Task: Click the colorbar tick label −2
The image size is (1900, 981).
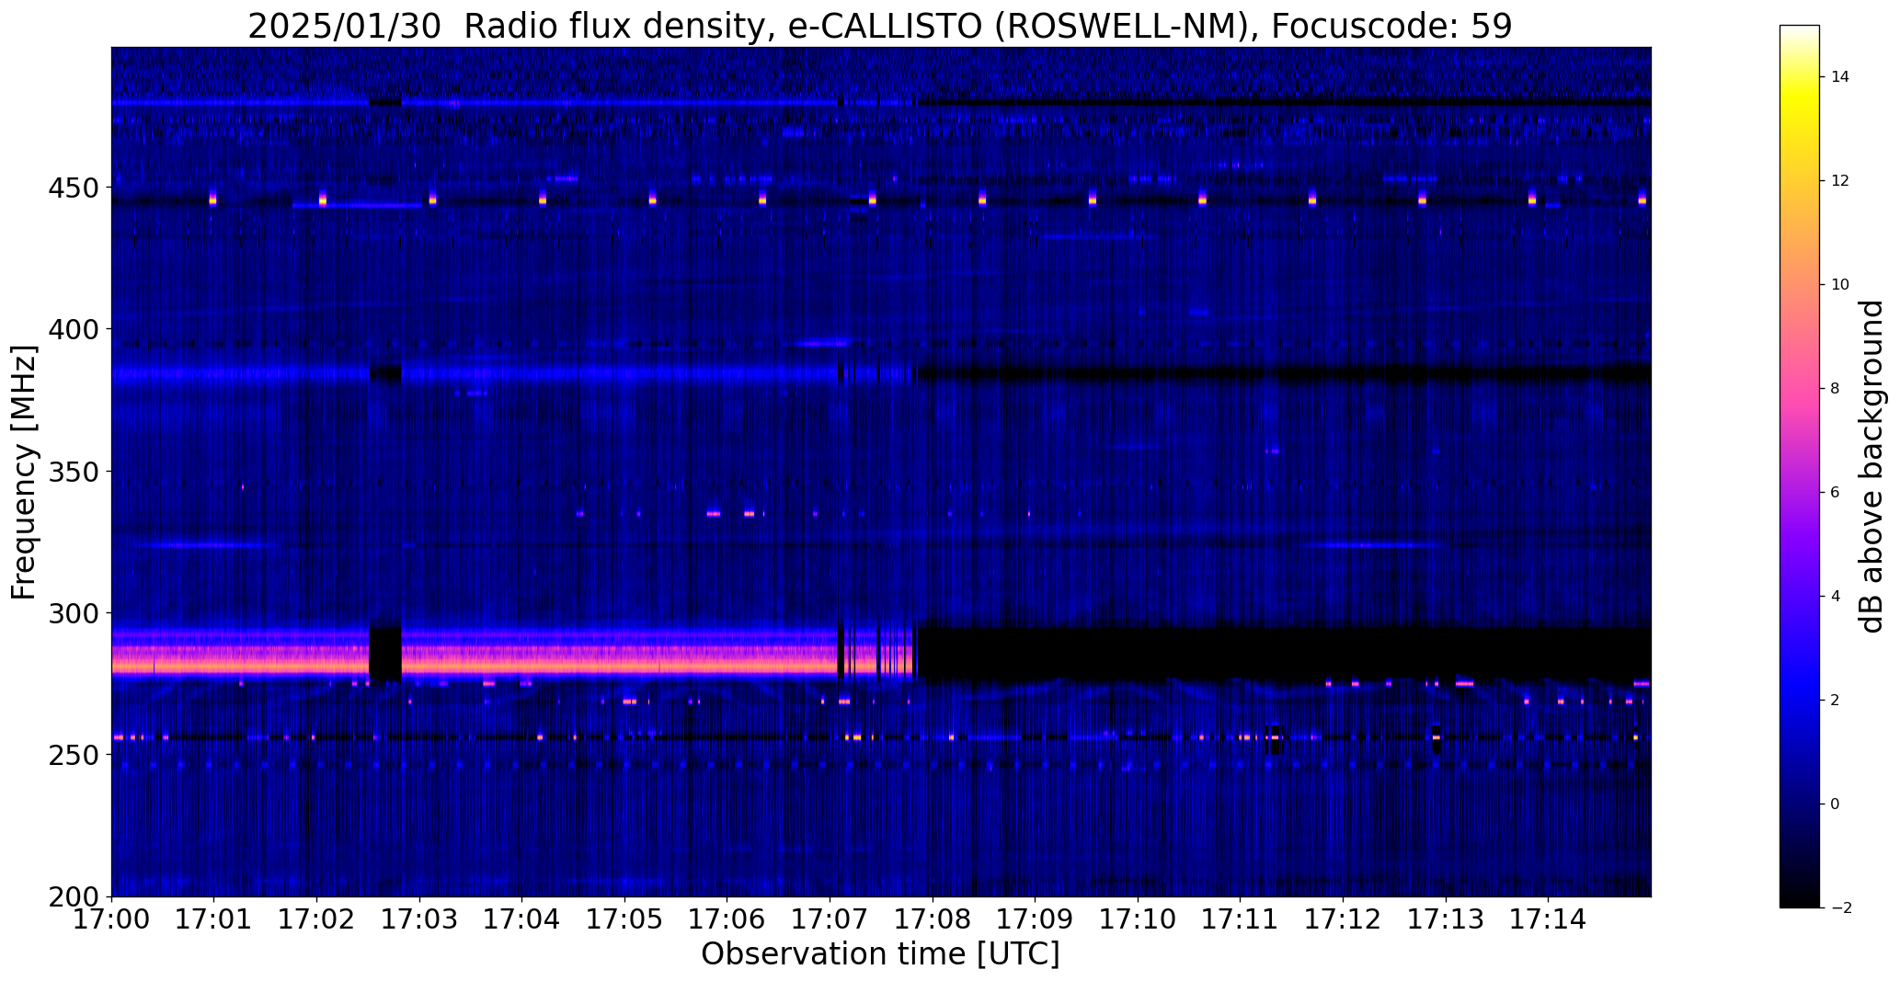Action: (1840, 908)
